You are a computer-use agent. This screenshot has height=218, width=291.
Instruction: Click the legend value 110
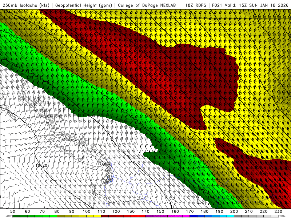tap(101, 211)
